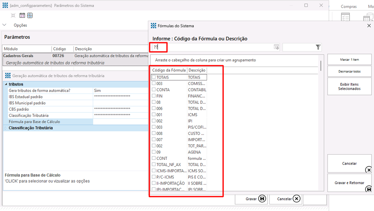Enable the TOTAL_NF_AX formula checkbox
Screen dimensions: 374x211
[x=154, y=165]
